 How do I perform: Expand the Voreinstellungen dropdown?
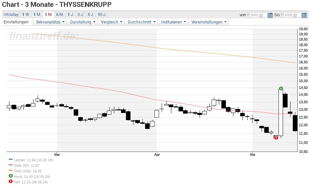coord(208,22)
